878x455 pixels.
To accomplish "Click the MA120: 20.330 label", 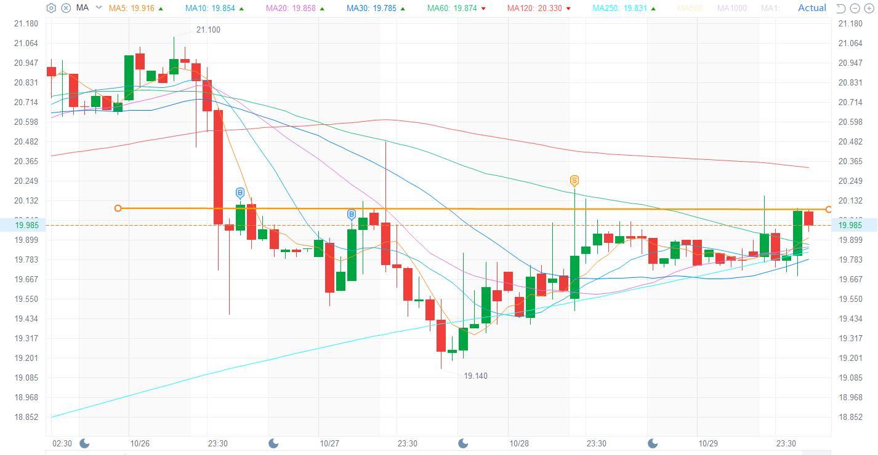I will [x=534, y=9].
